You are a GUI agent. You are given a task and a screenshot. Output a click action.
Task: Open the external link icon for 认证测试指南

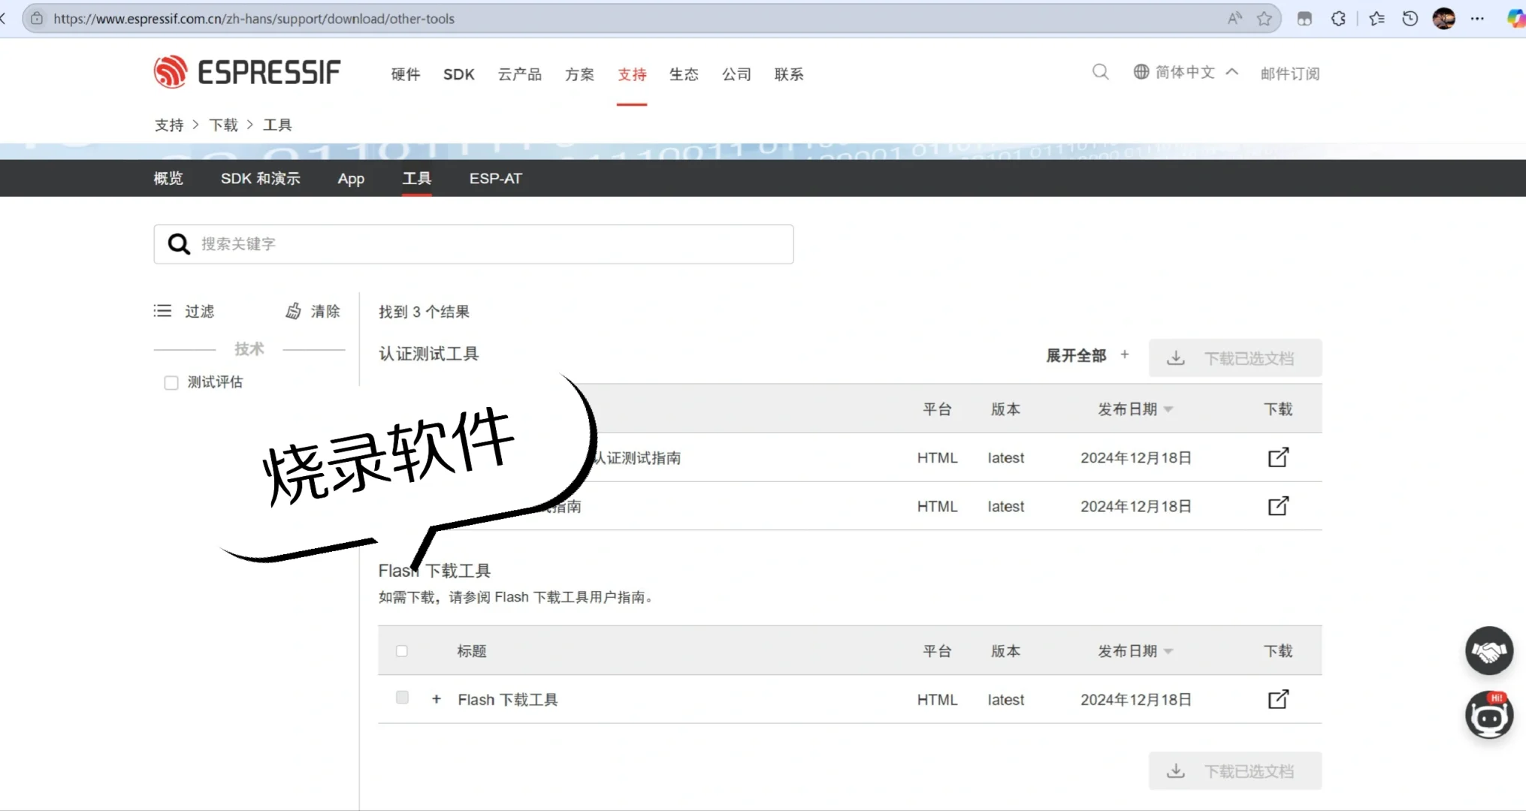[x=1277, y=457]
